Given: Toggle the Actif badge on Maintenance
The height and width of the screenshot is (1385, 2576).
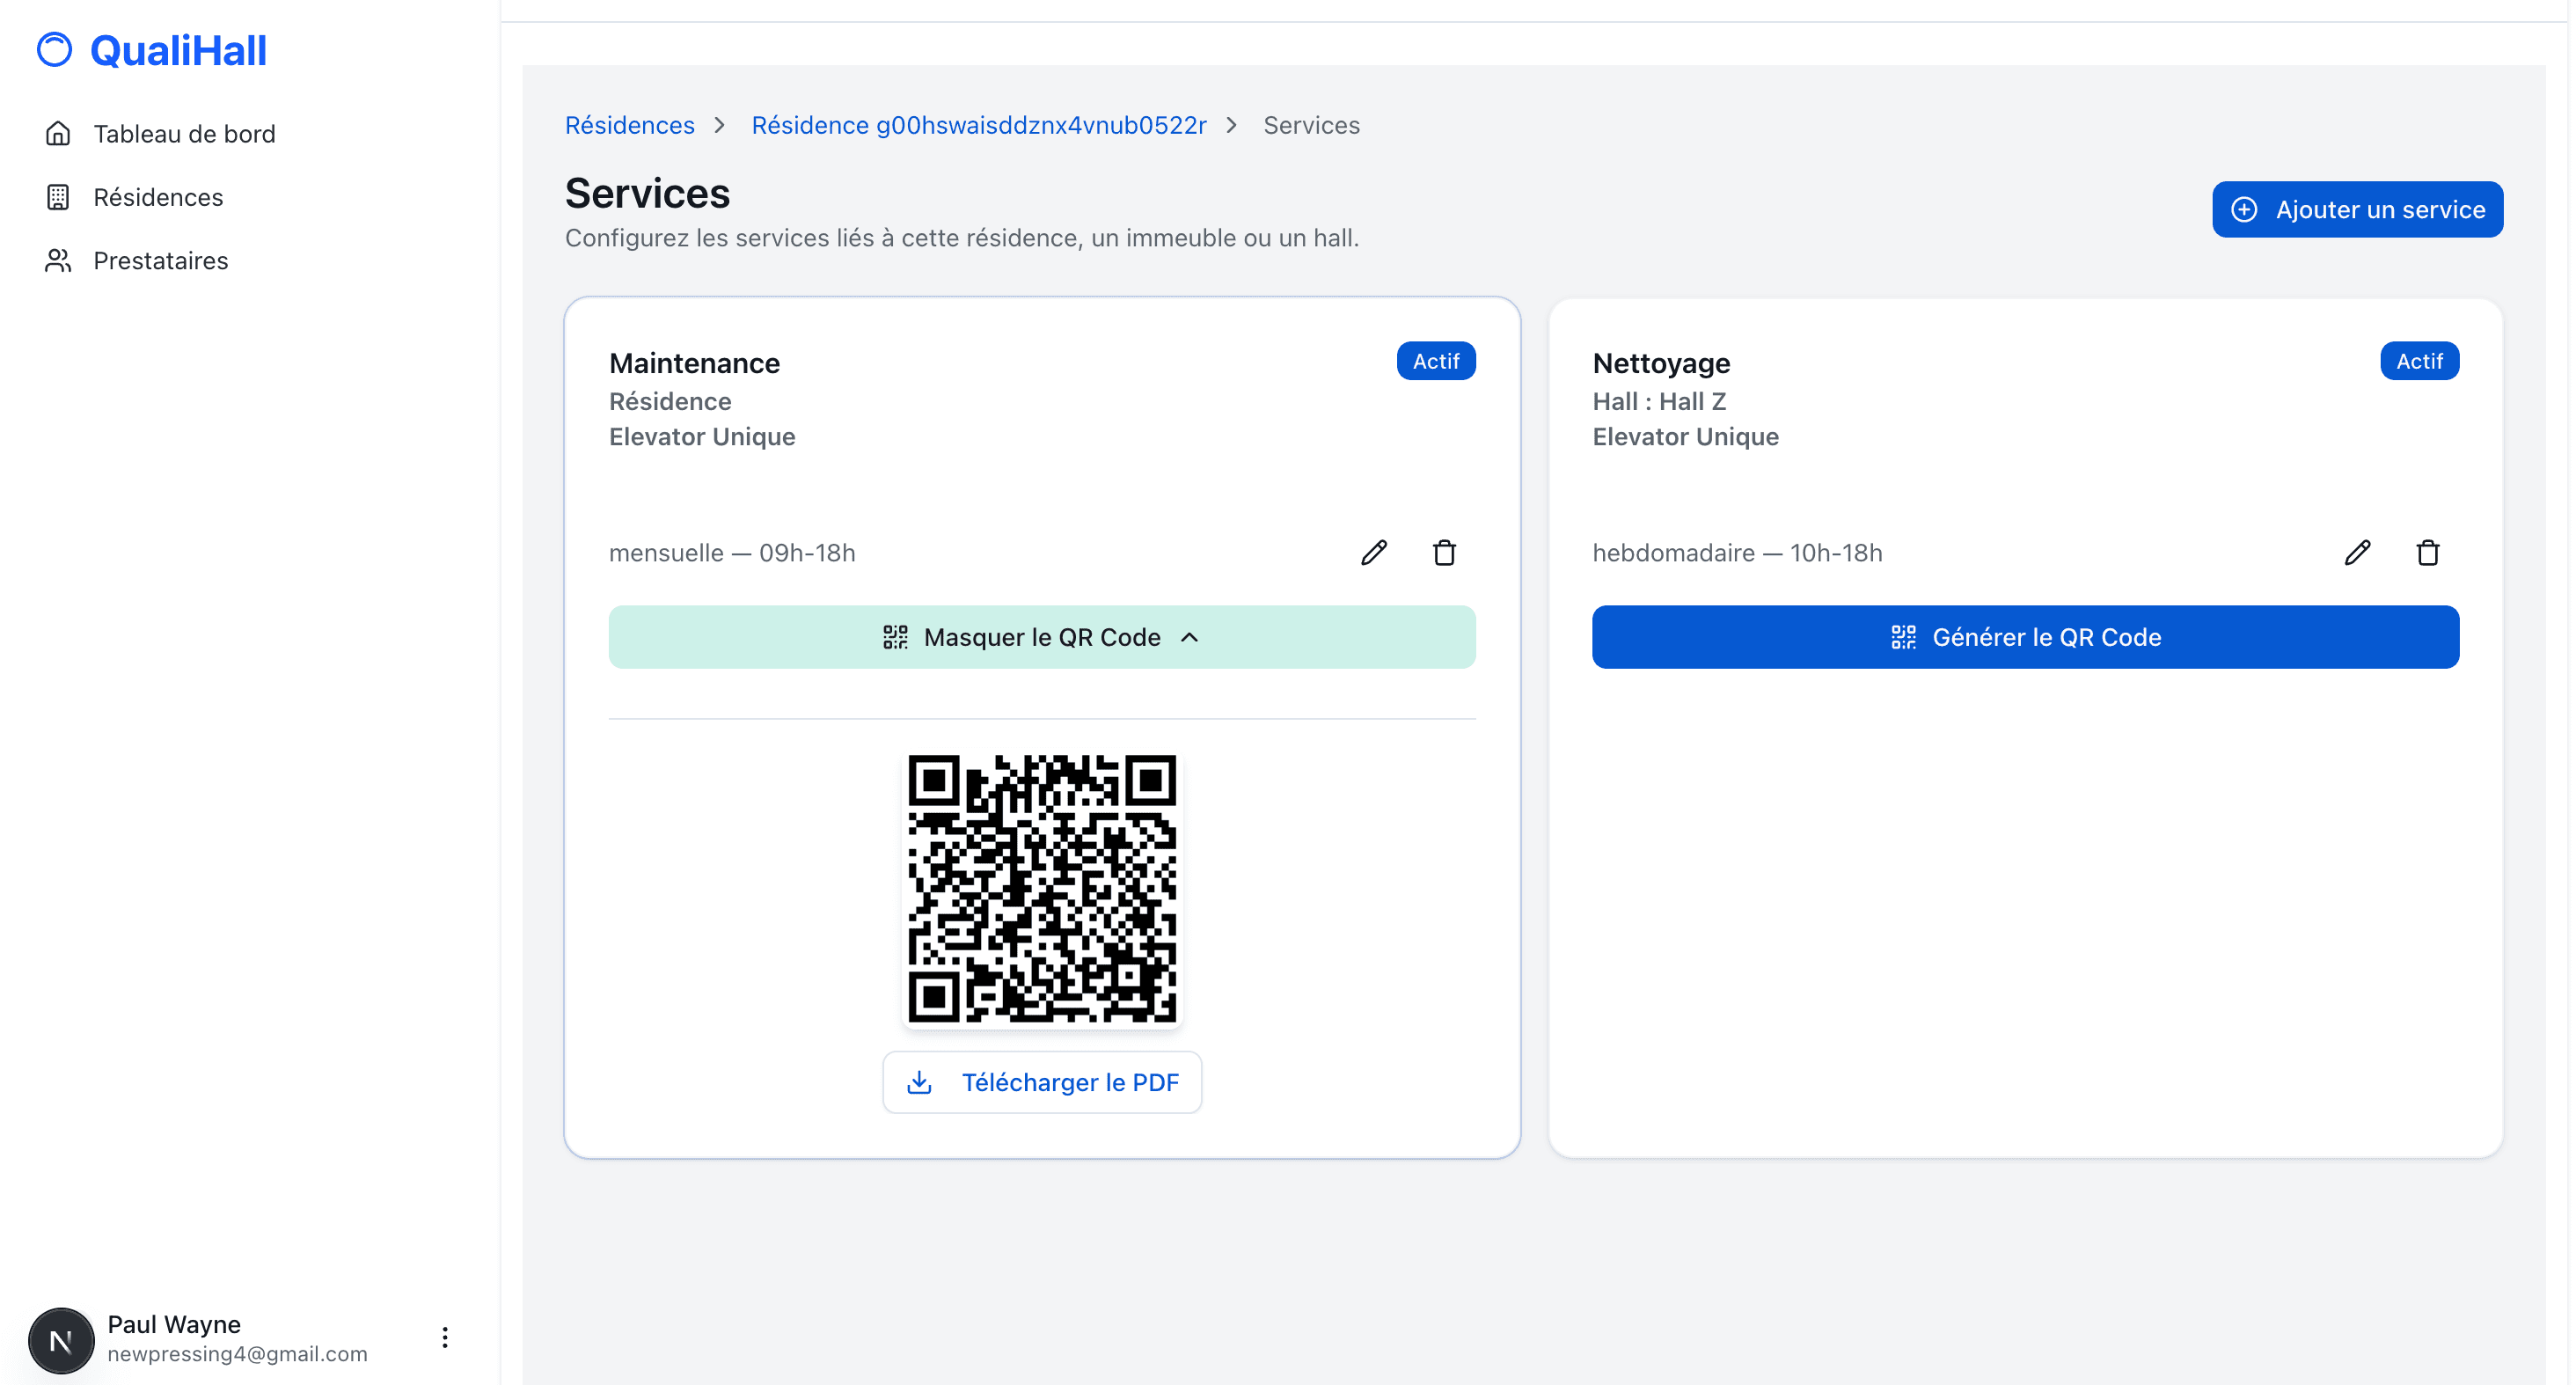Looking at the screenshot, I should (x=1435, y=360).
